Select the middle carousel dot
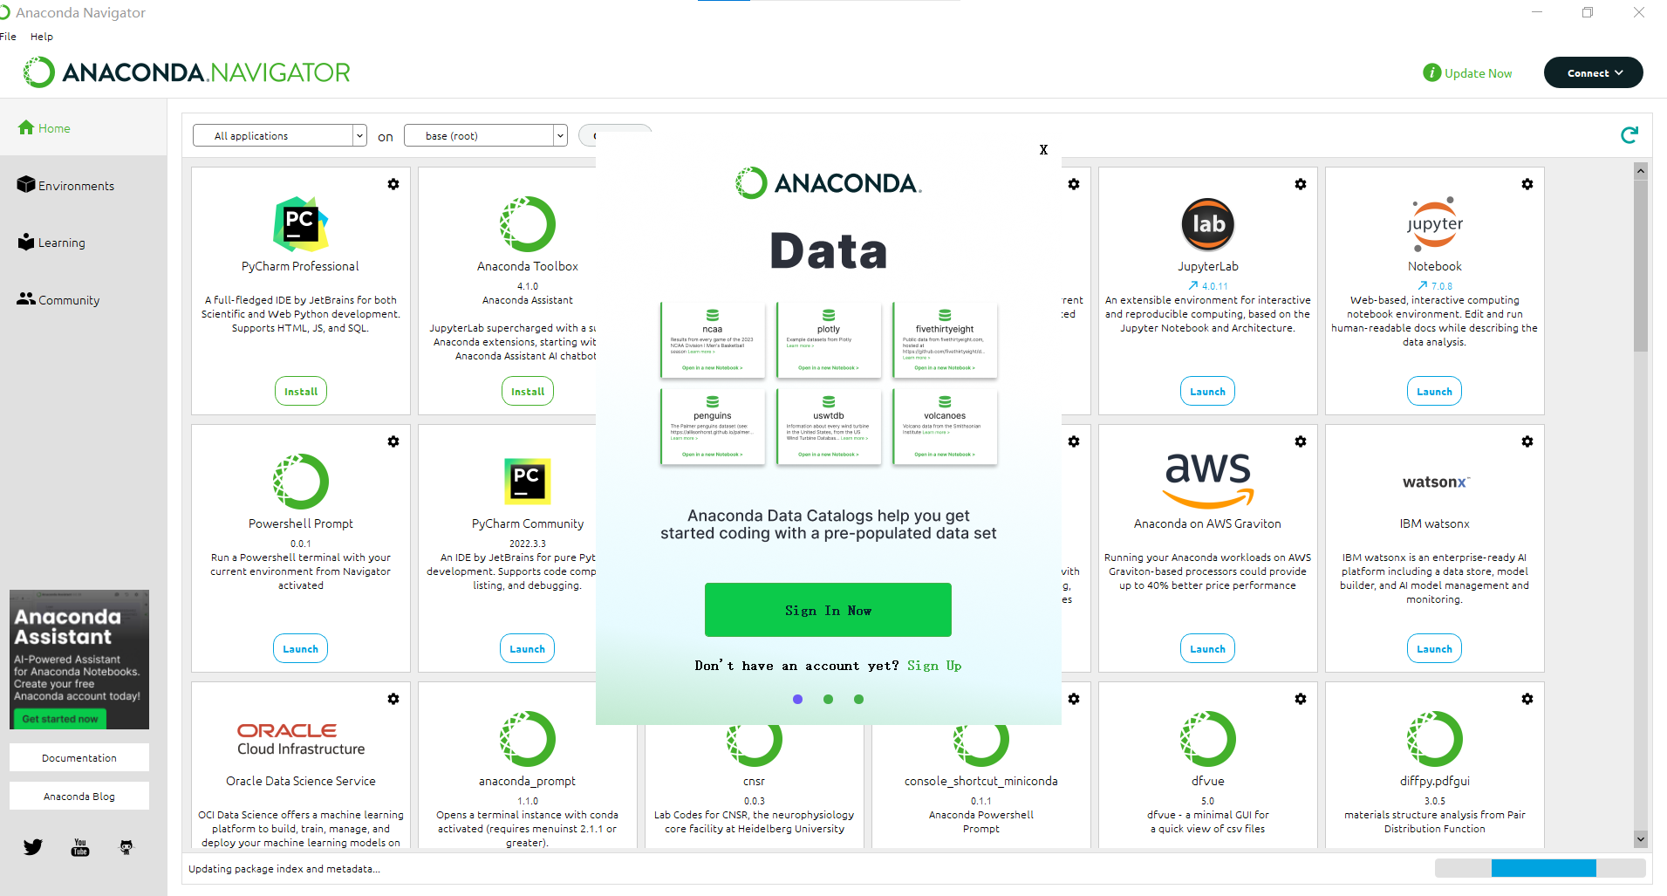 pyautogui.click(x=828, y=699)
